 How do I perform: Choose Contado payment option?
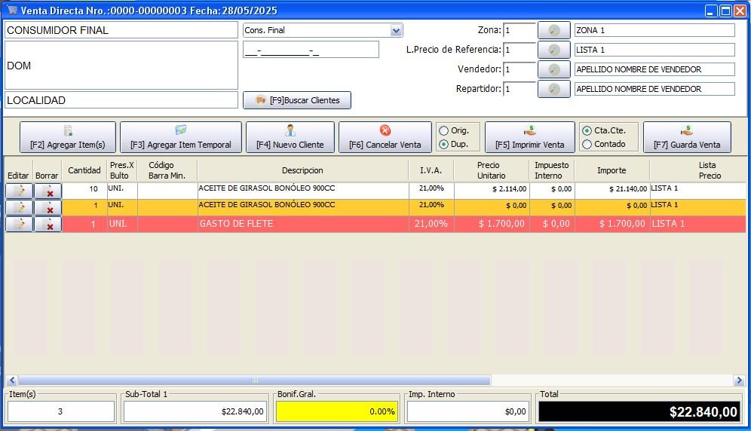587,144
